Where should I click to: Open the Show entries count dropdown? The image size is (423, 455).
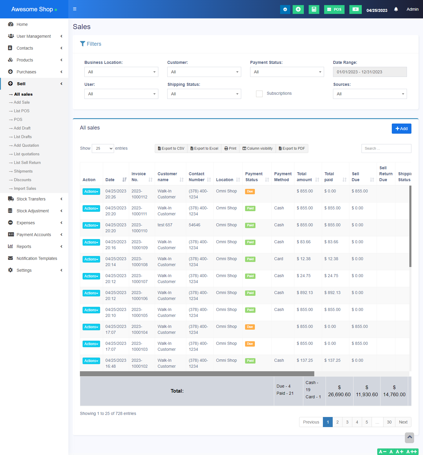pos(103,148)
